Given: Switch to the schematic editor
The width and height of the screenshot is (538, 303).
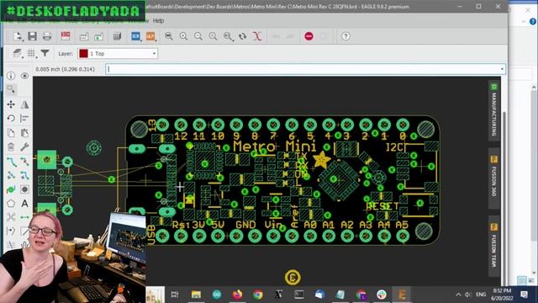Looking at the screenshot, I should [66, 36].
